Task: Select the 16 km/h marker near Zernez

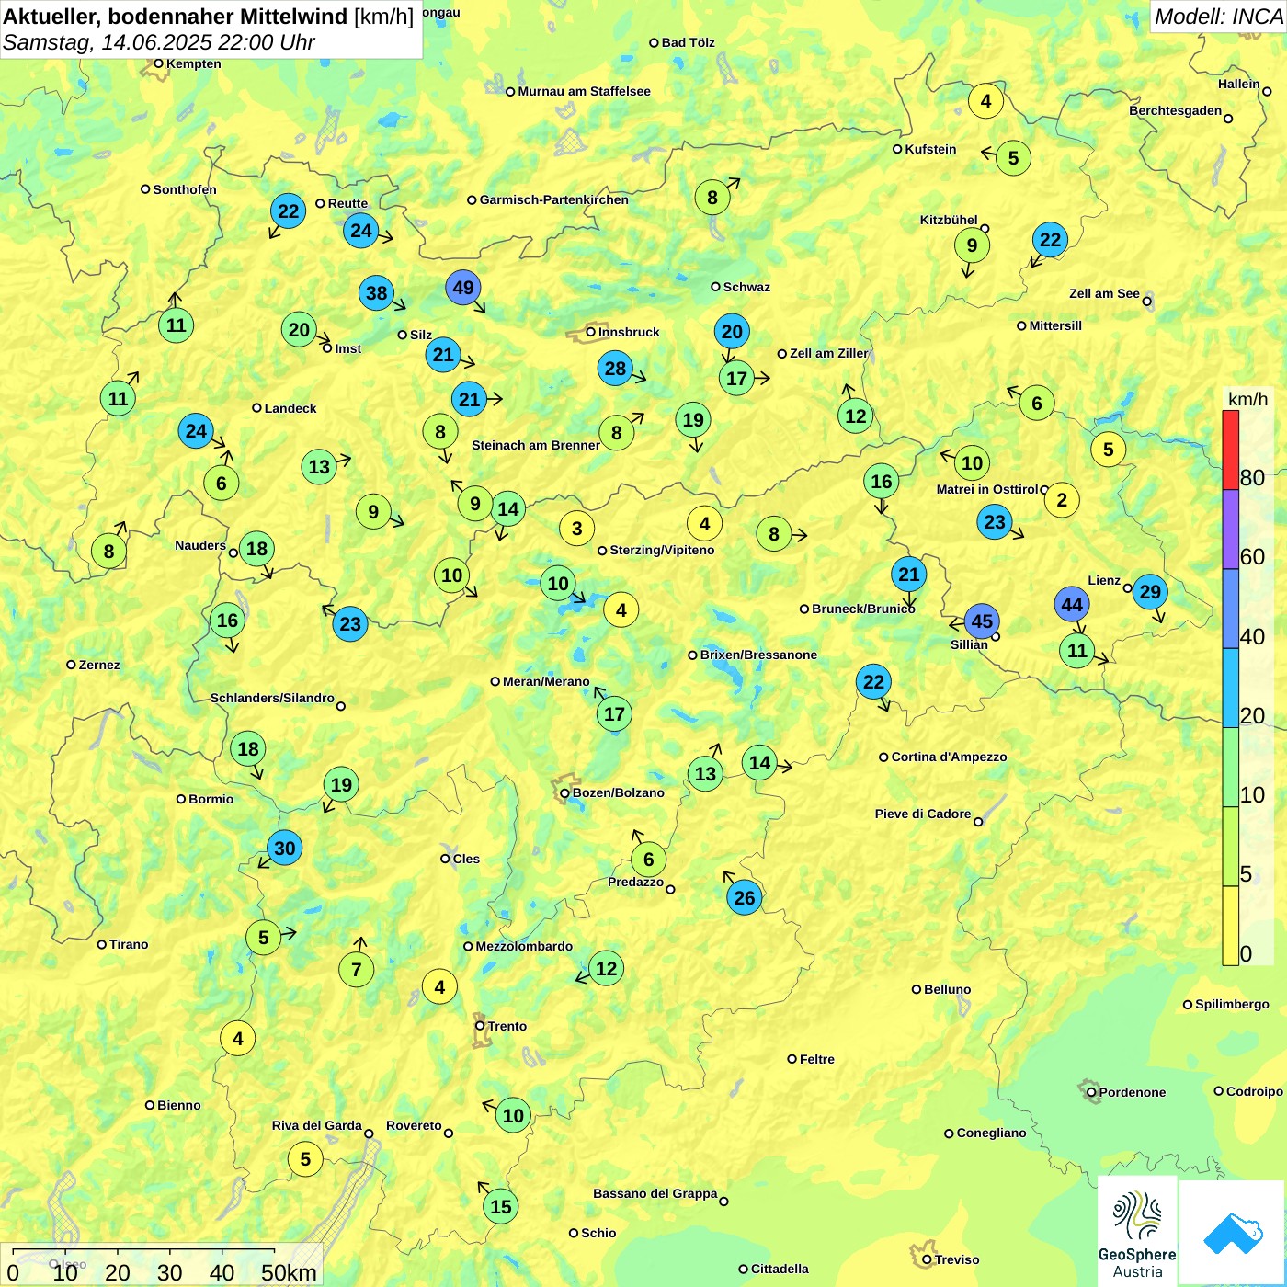Action: point(227,621)
